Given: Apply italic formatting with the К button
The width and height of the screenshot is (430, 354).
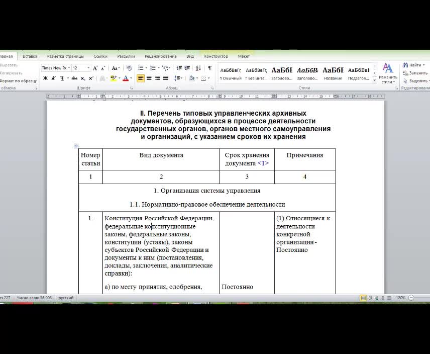Looking at the screenshot, I should (53, 78).
